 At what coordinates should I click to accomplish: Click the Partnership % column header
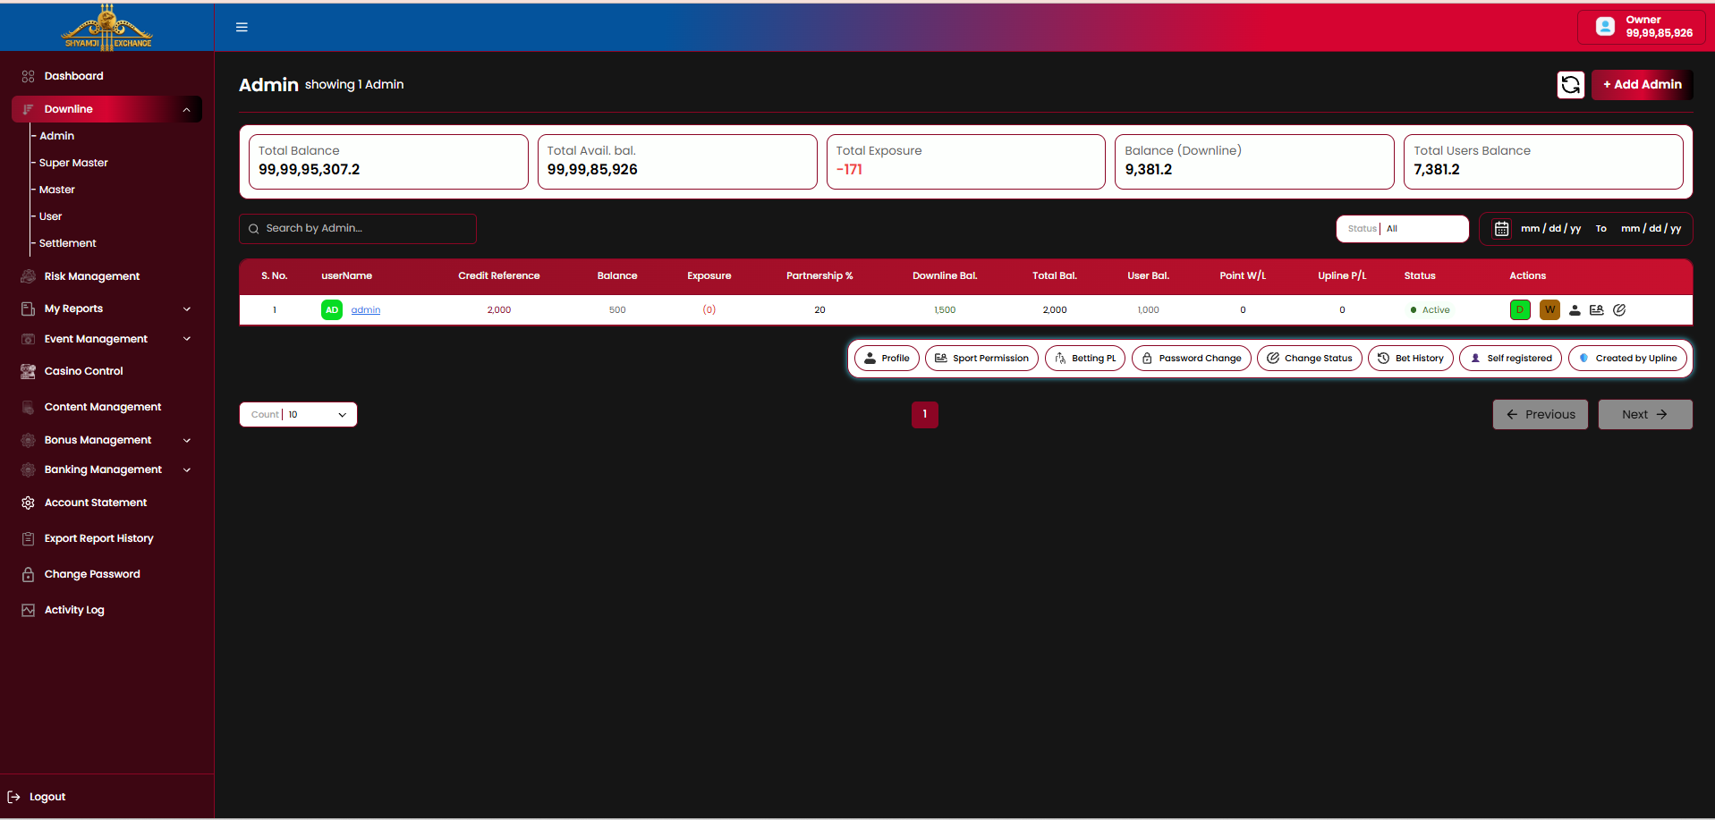pyautogui.click(x=819, y=276)
